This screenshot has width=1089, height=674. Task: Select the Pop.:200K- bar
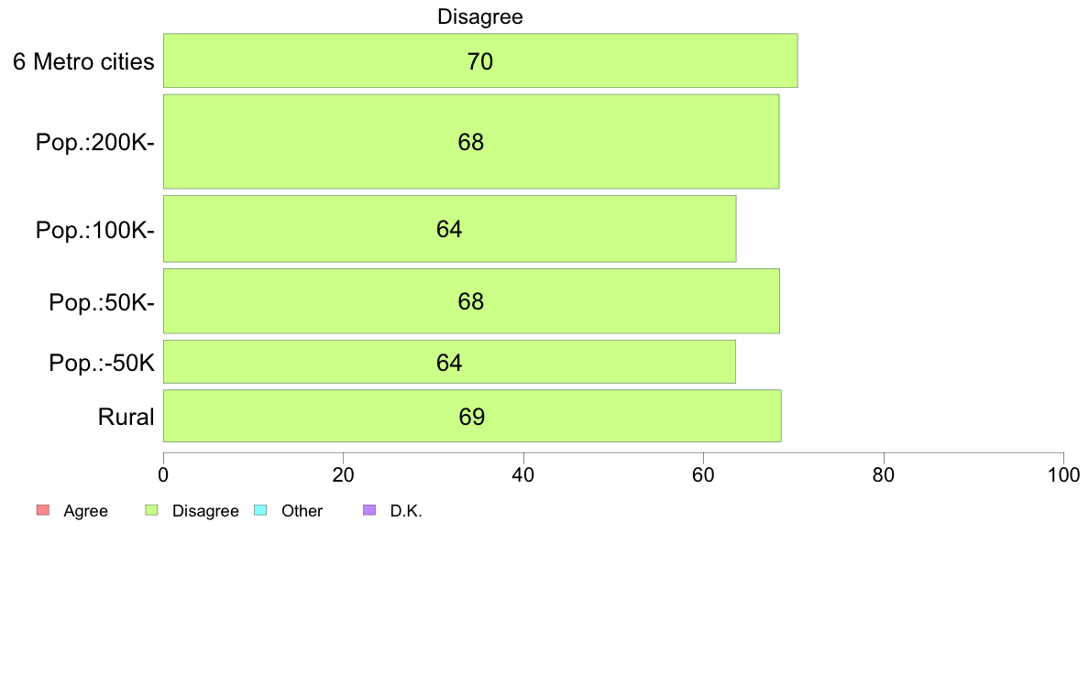(471, 142)
